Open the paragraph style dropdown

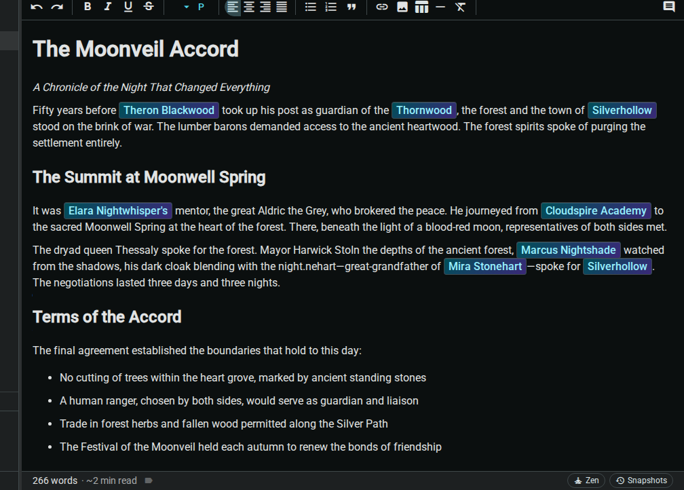point(193,7)
